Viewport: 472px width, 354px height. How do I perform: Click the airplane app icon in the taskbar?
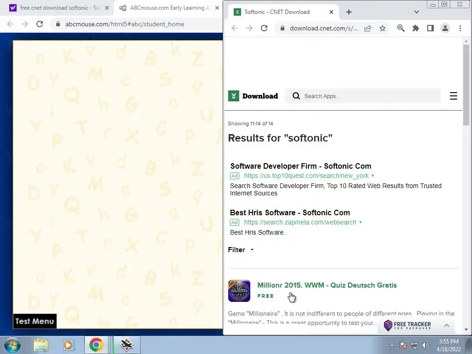[x=127, y=345]
